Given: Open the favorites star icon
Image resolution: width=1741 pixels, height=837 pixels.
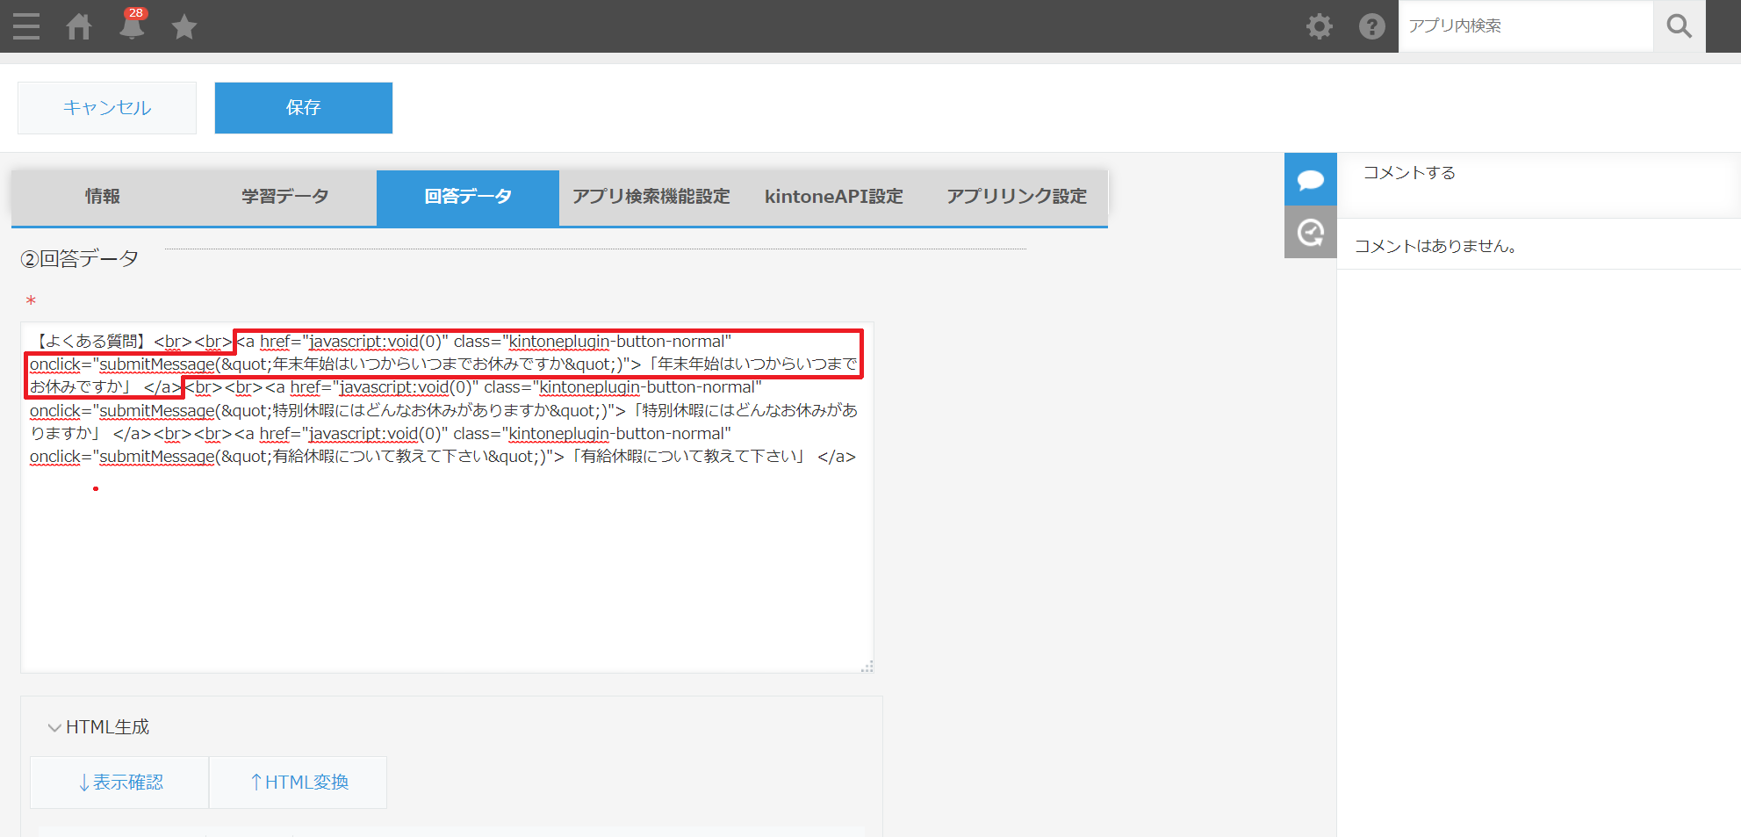Looking at the screenshot, I should pyautogui.click(x=184, y=27).
